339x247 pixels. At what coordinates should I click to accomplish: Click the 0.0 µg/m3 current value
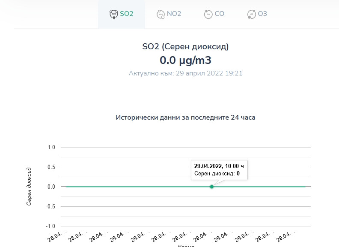point(185,60)
